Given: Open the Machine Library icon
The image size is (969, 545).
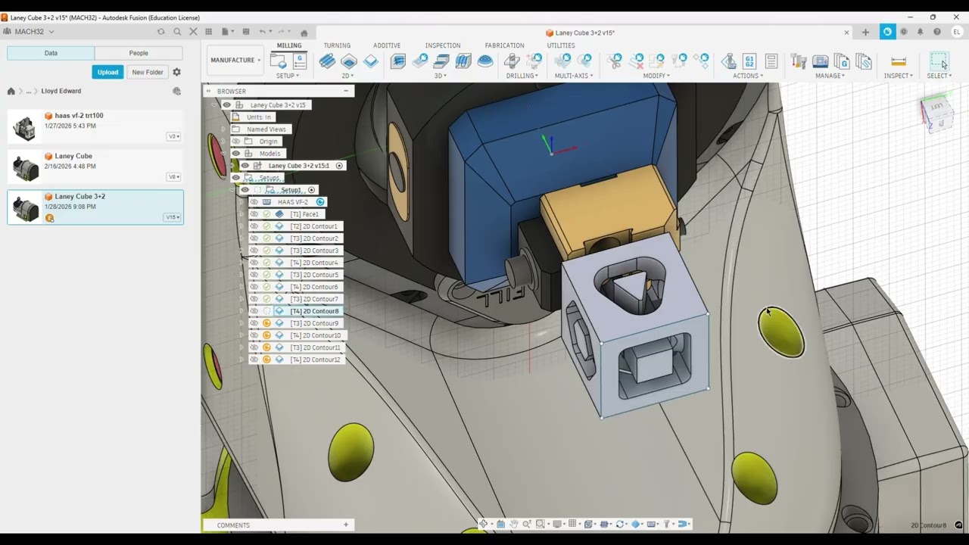Looking at the screenshot, I should pyautogui.click(x=820, y=61).
